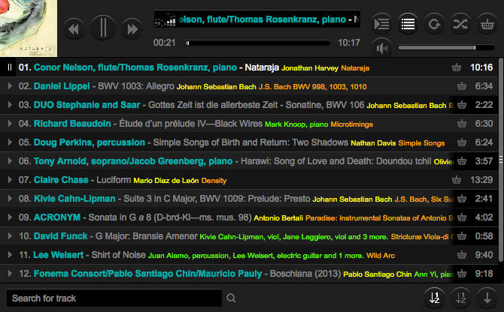Play track 09 ACRONYM arrow
The image size is (504, 312).
click(x=10, y=217)
